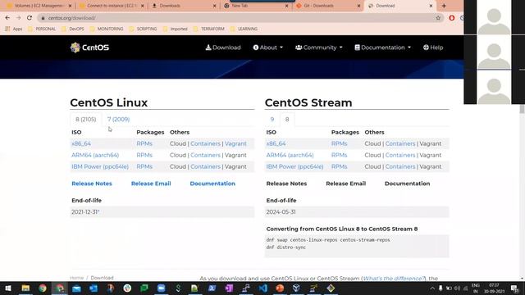Open Help in the CentOS navbar
The width and height of the screenshot is (525, 295).
[x=433, y=48]
